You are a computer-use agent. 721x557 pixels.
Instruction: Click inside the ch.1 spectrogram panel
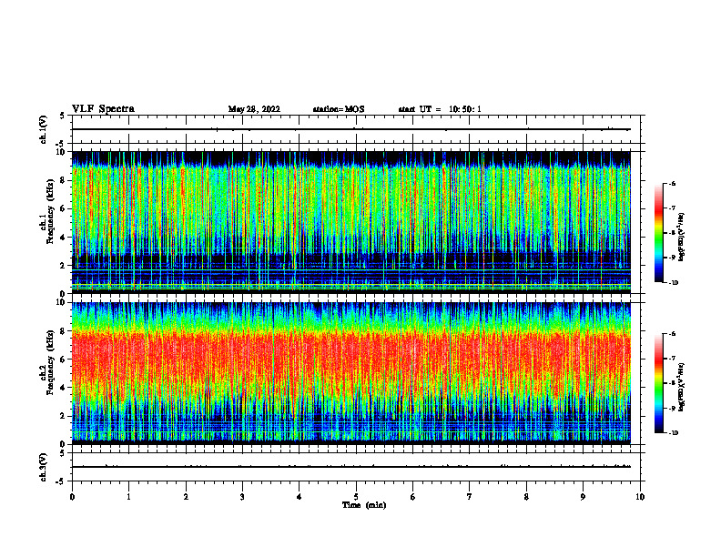pyautogui.click(x=350, y=222)
